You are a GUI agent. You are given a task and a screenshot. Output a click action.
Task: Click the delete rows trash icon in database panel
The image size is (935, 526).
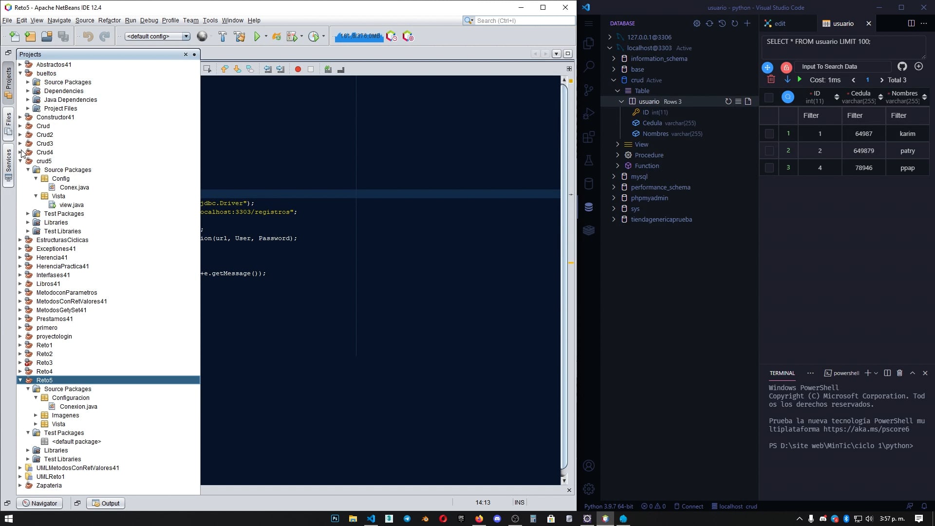(771, 78)
